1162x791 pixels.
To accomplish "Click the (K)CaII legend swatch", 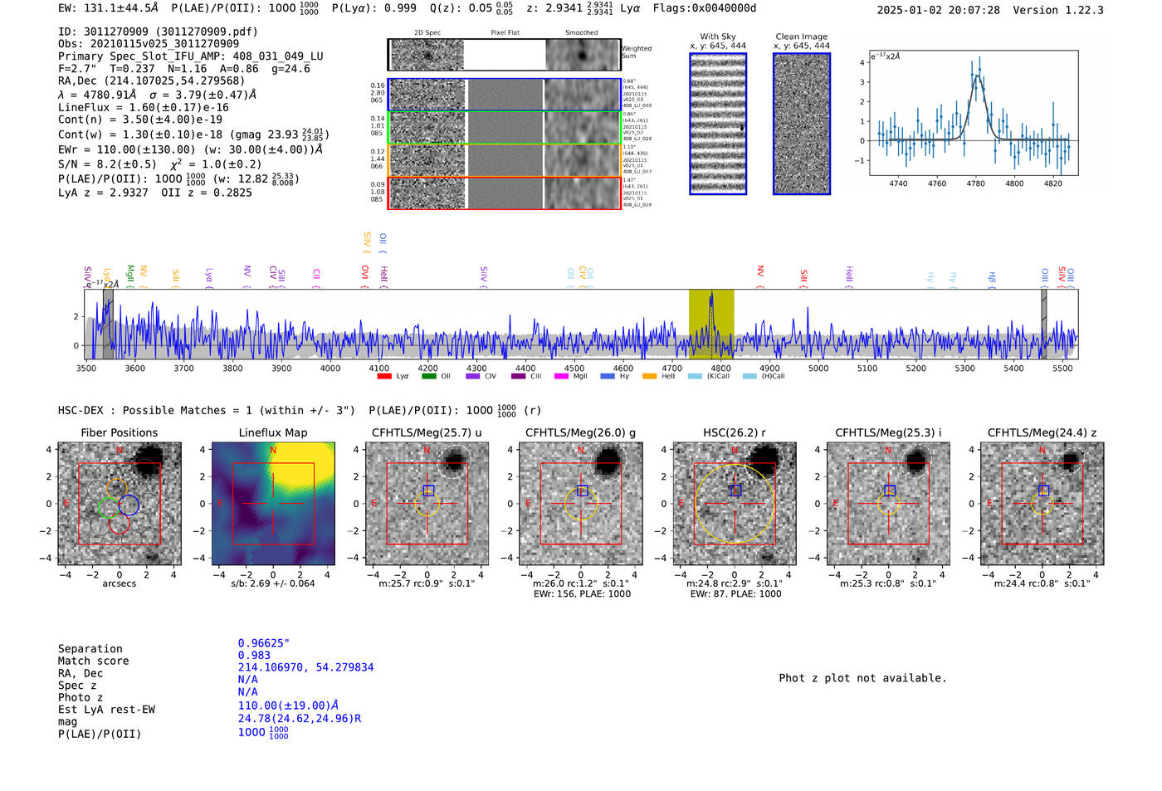I will coord(696,376).
